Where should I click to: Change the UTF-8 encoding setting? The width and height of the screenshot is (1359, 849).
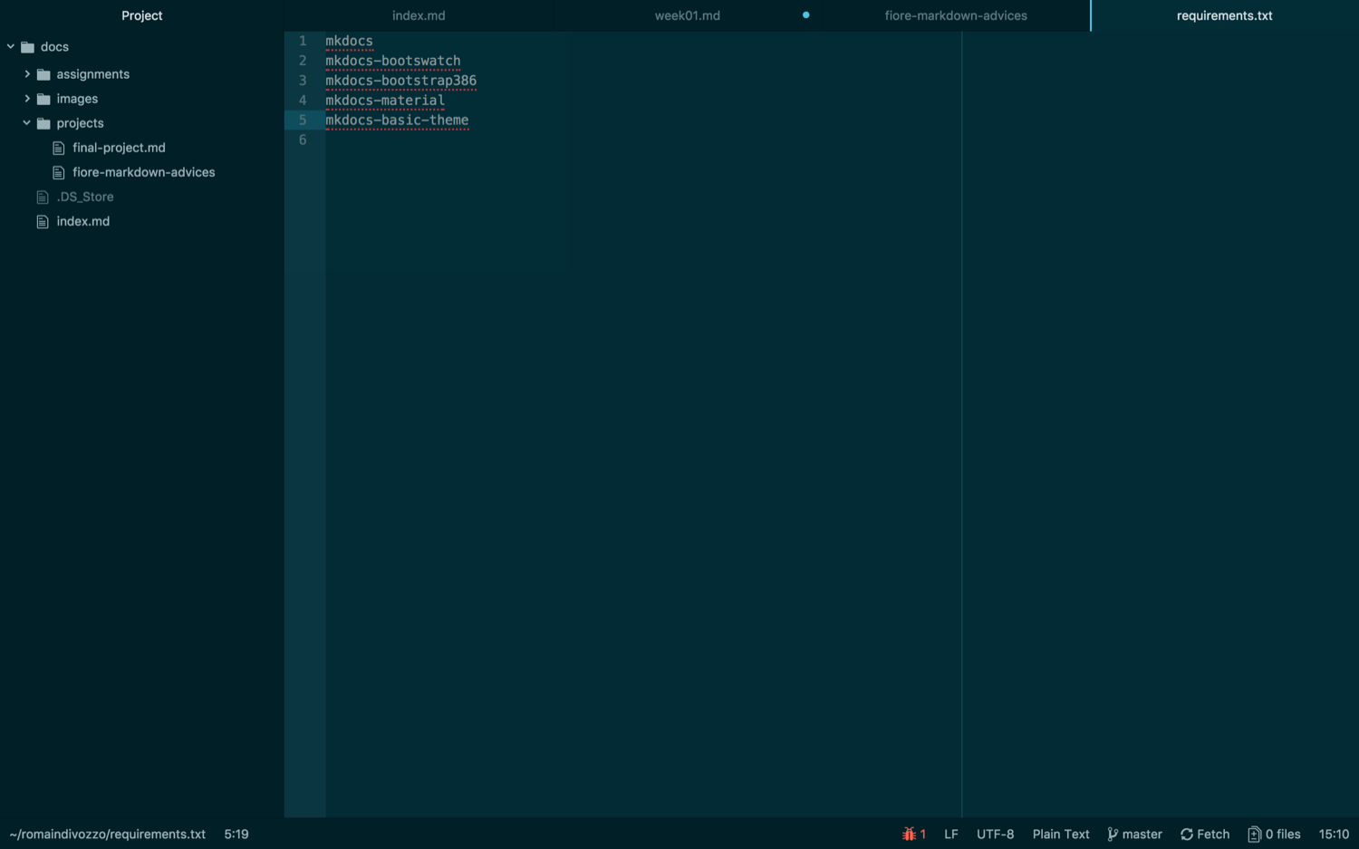[x=995, y=835]
